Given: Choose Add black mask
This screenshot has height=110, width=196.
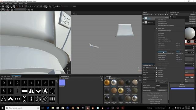Looking at the screenshot, I should pos(162,22).
